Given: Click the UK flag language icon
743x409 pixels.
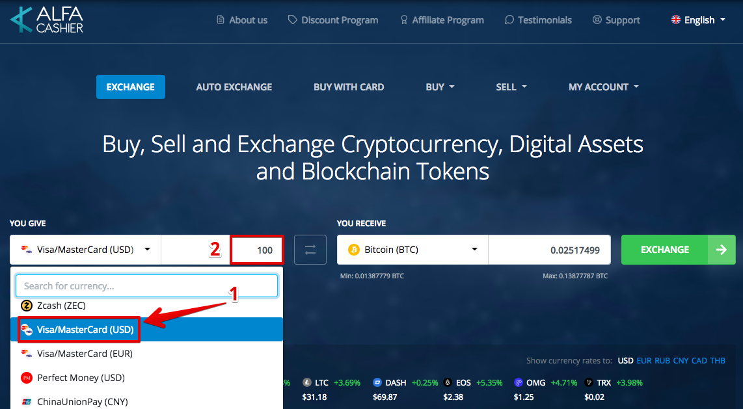Looking at the screenshot, I should click(676, 20).
